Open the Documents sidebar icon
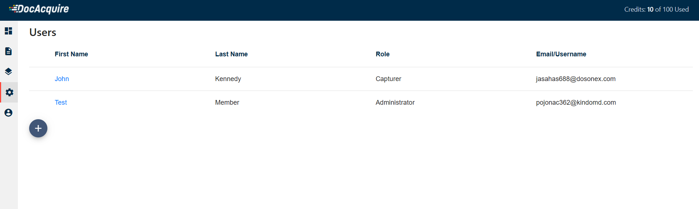This screenshot has height=209, width=699. [8, 51]
